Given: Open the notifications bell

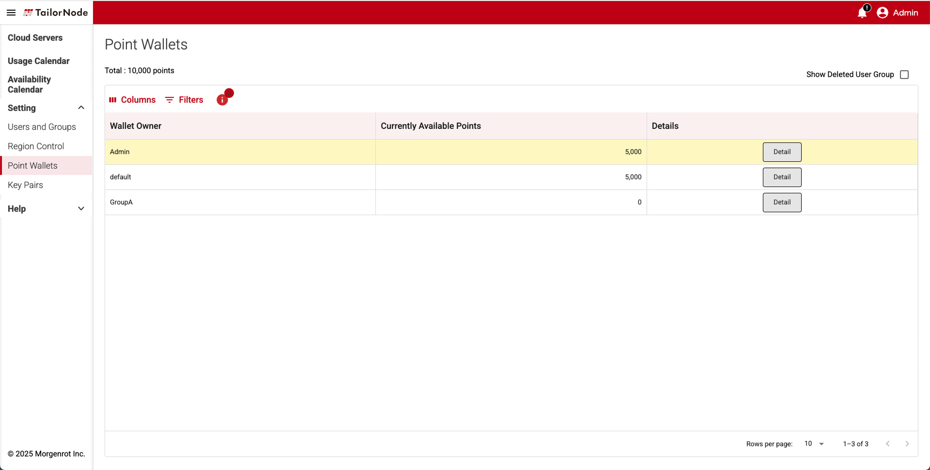Looking at the screenshot, I should [863, 12].
